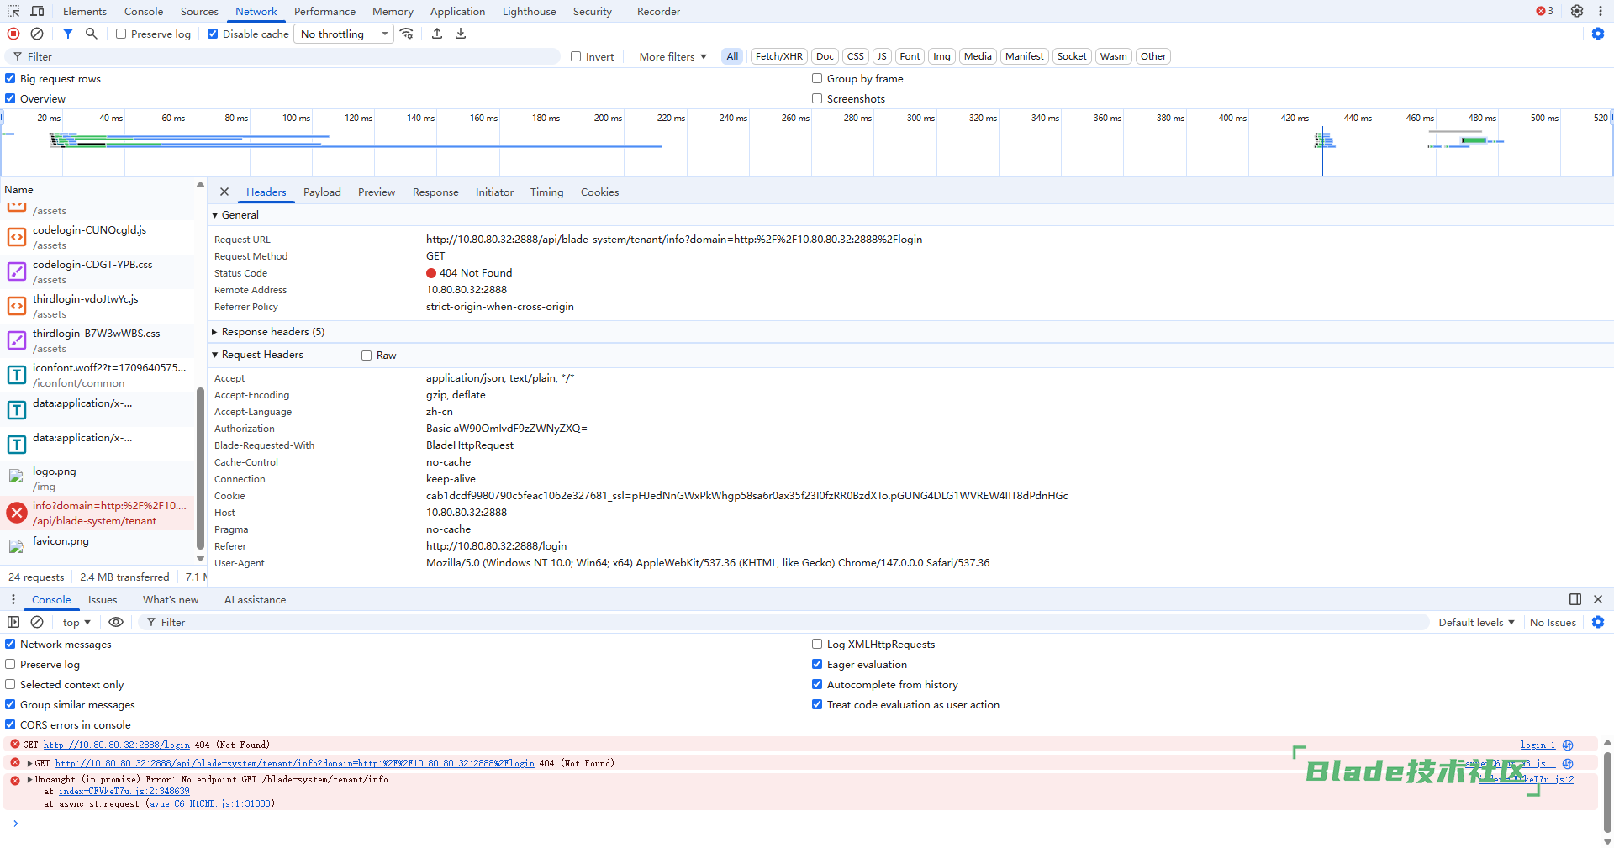Clear the network log

[37, 34]
